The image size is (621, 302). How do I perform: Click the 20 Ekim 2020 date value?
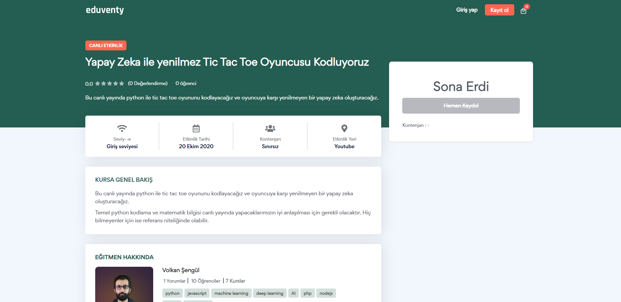(x=196, y=146)
